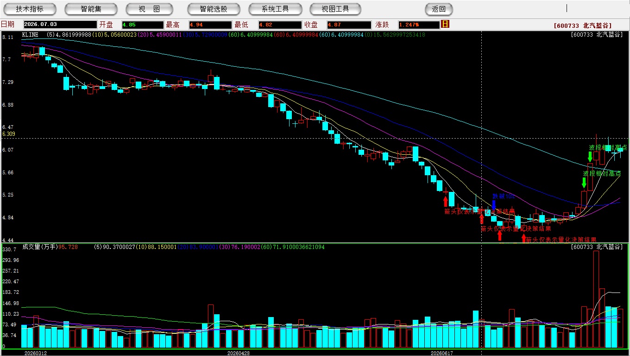The width and height of the screenshot is (630, 356).
Task: Click the 20260428 date label on the axis
Action: [238, 353]
